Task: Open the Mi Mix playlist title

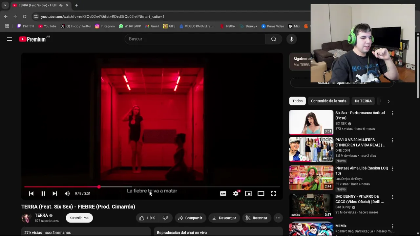Action: (x=341, y=226)
